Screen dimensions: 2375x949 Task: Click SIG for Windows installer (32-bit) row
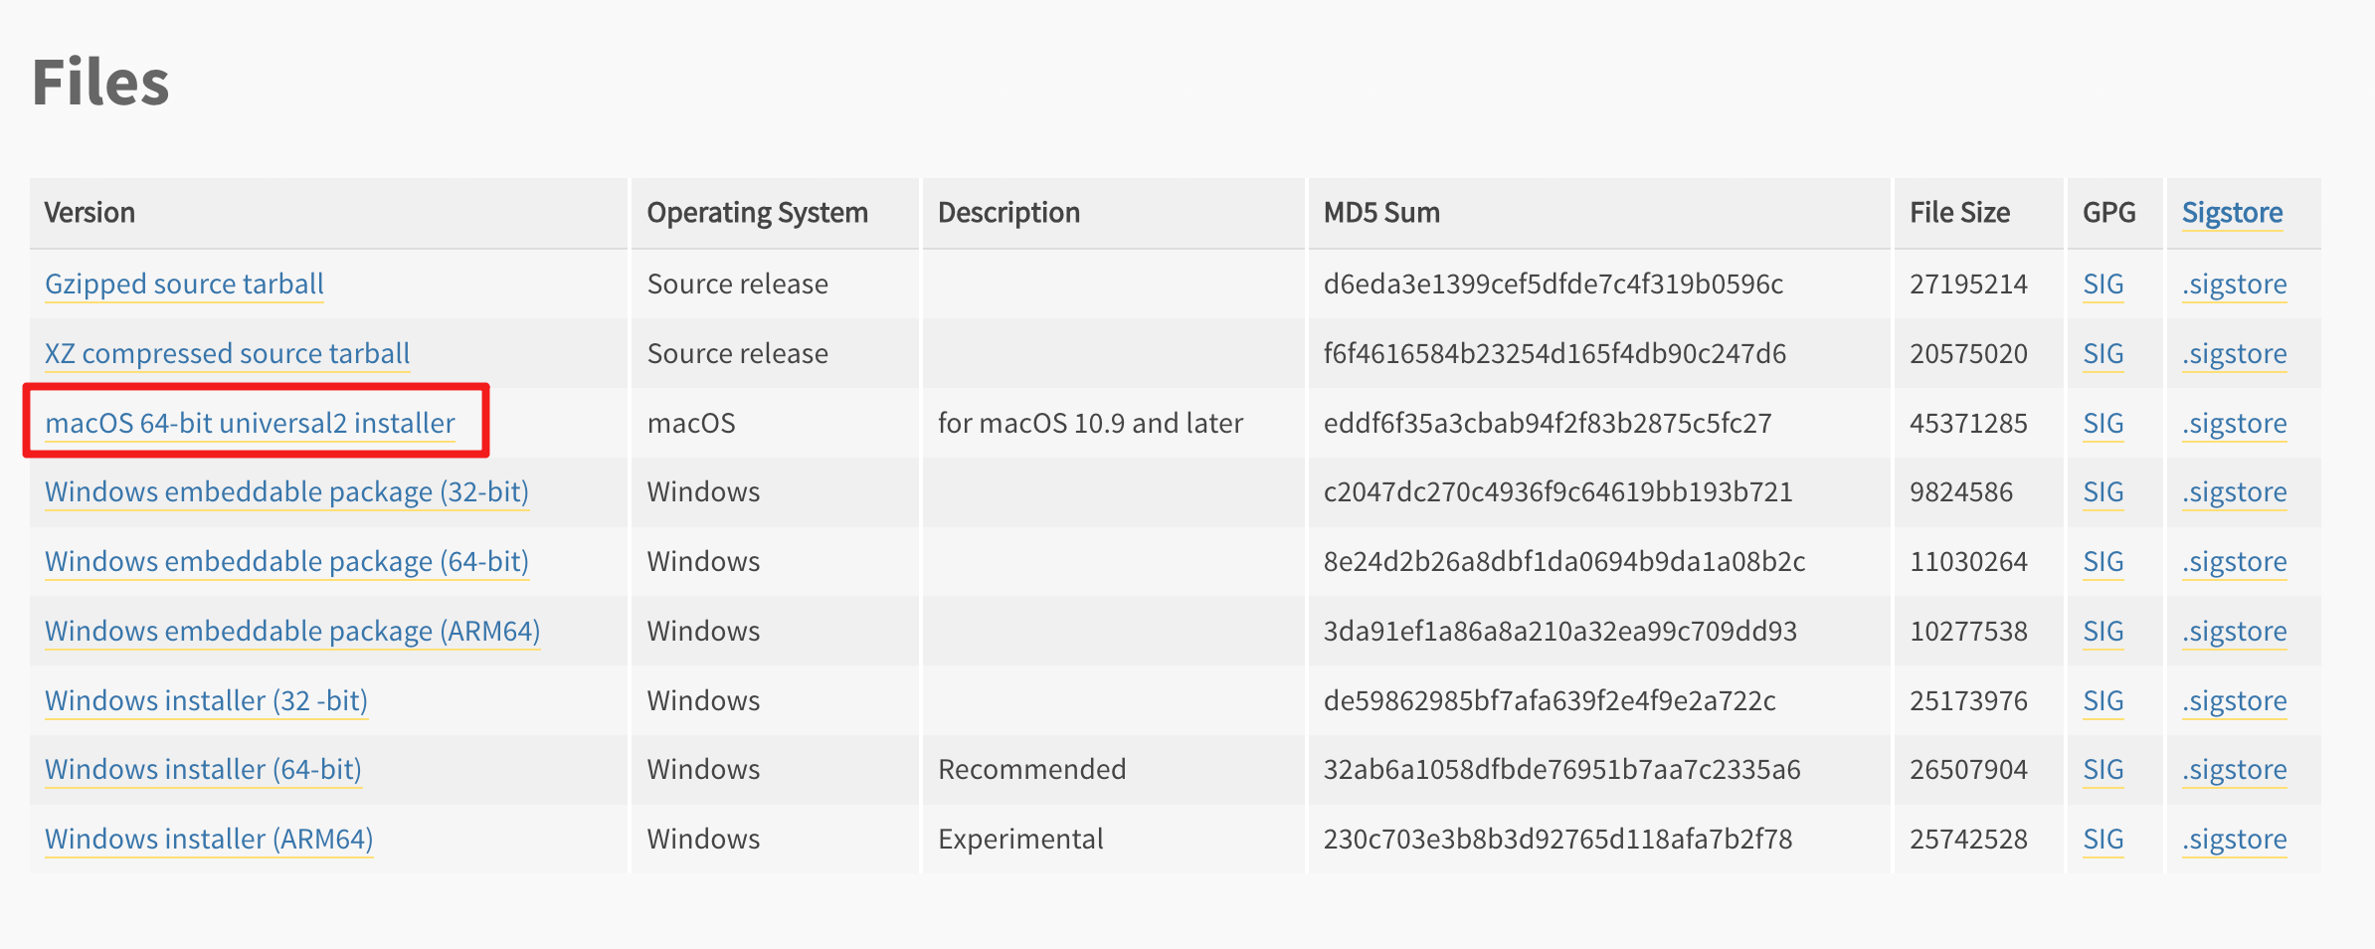click(x=2102, y=701)
